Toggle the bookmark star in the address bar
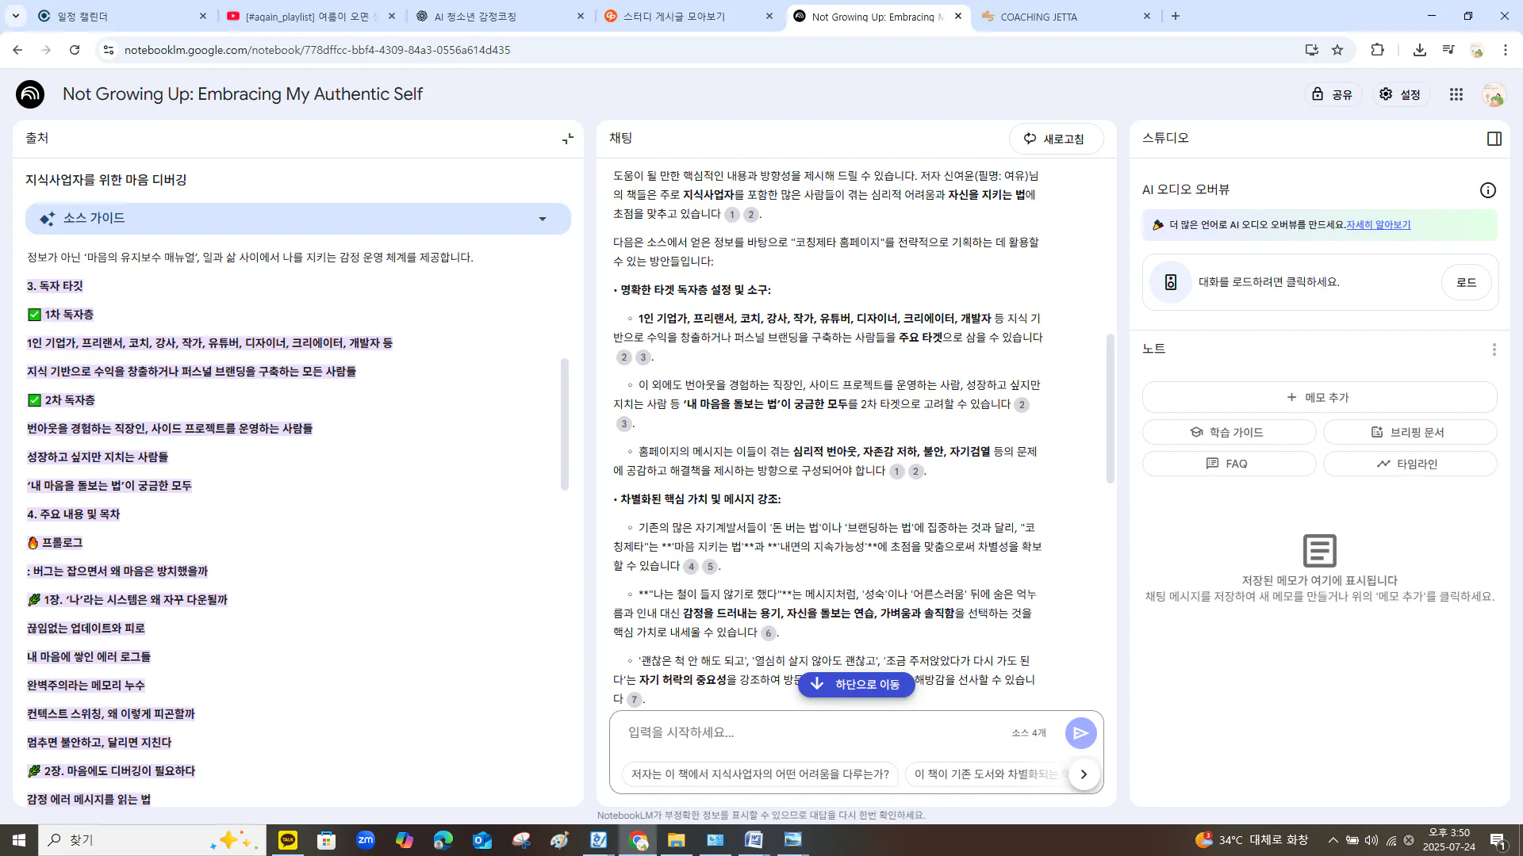Screen dimensions: 1523x856 [1338, 49]
